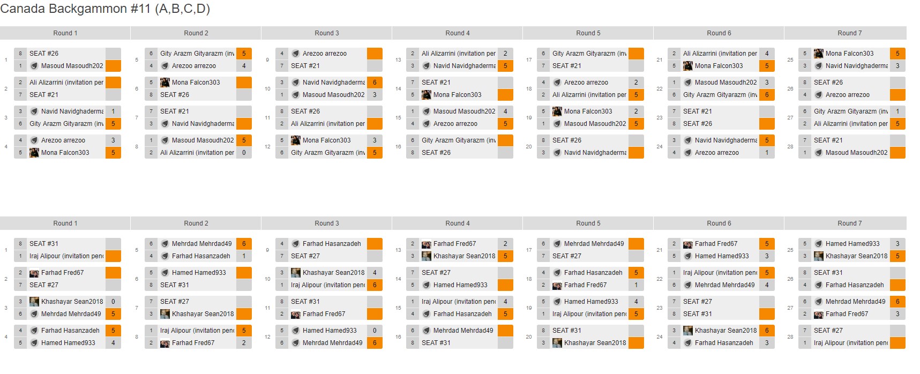Click Masoud's orange score 5 against Ali Alizarrini
This screenshot has height=374, width=920.
click(x=244, y=140)
